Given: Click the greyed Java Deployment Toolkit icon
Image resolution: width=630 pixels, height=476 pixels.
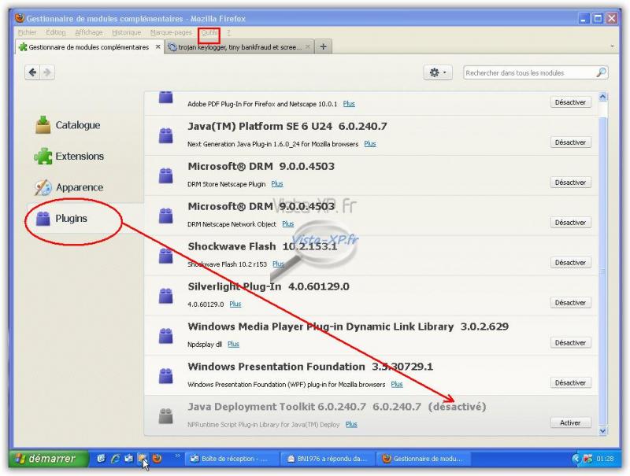Looking at the screenshot, I should pyautogui.click(x=165, y=415).
